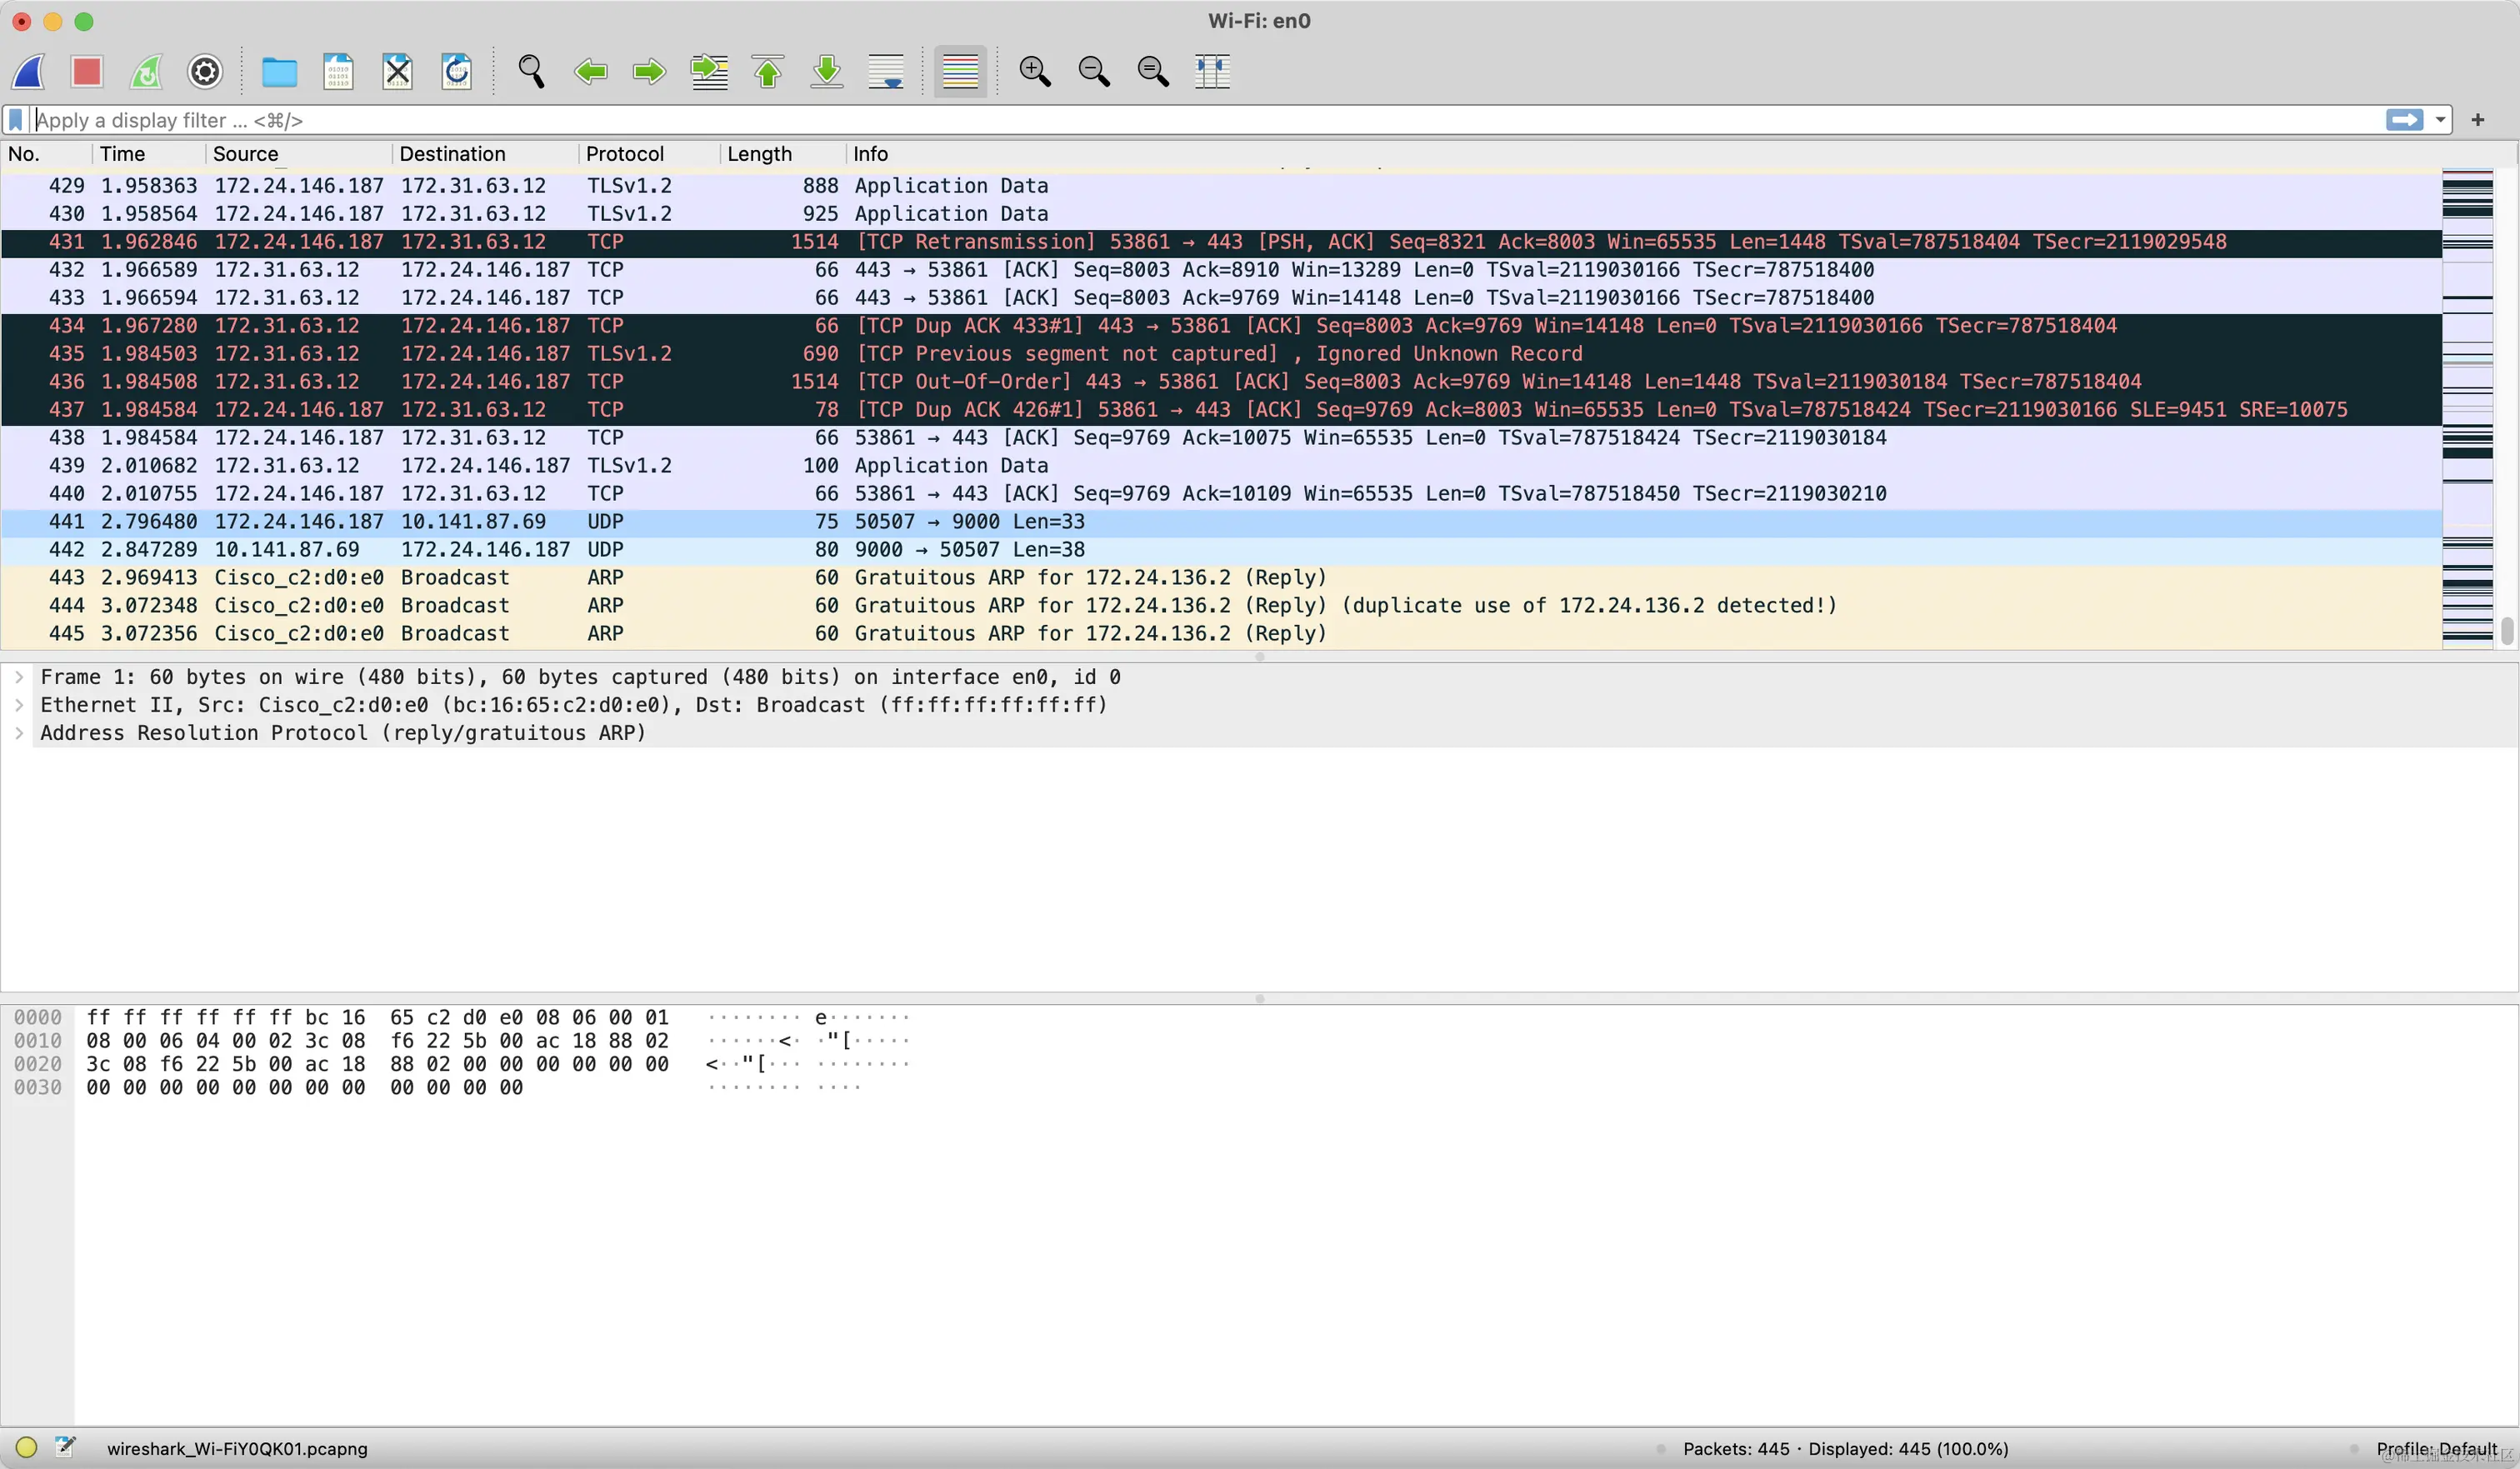Click the Reload capture file icon

point(457,71)
